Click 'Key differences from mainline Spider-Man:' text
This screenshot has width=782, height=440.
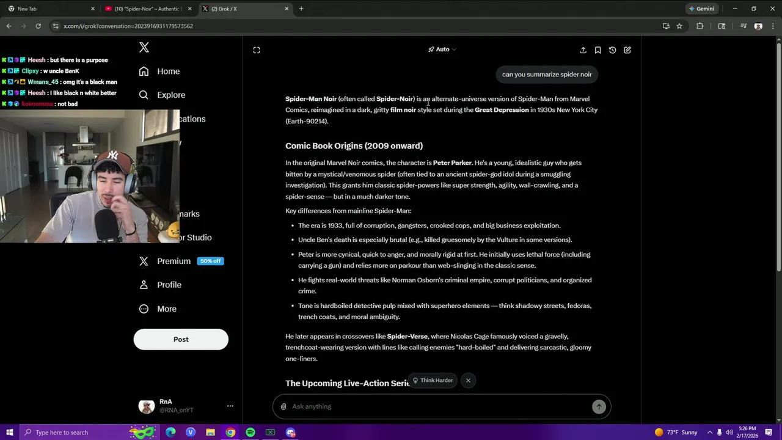(348, 211)
